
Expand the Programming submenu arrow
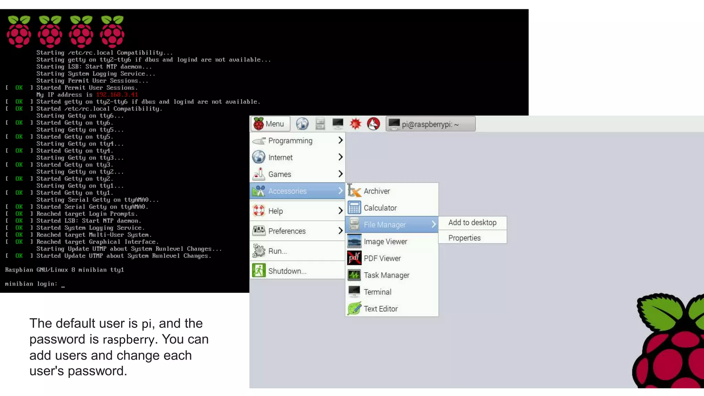340,140
